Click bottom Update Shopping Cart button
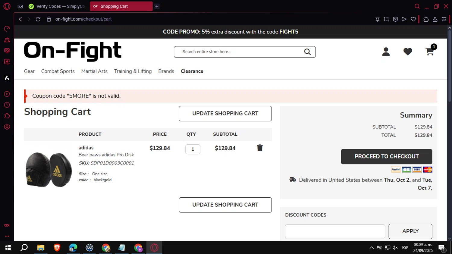This screenshot has height=254, width=452. point(225,205)
